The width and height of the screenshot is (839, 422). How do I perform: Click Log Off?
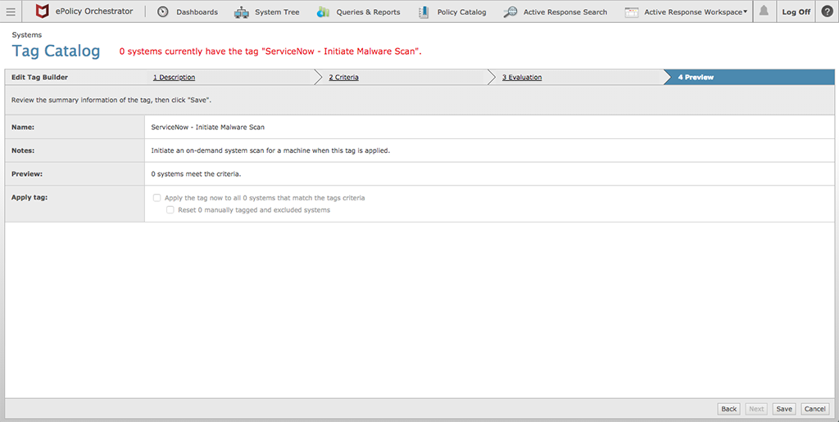pos(796,11)
